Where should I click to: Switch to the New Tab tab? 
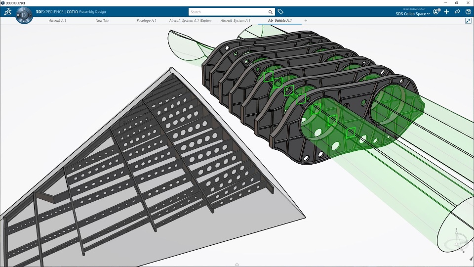point(102,21)
